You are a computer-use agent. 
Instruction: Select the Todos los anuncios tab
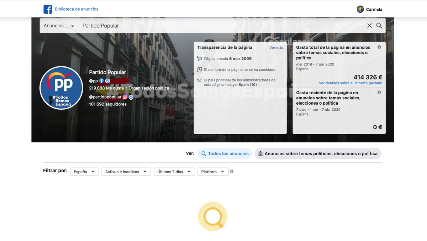pos(225,154)
